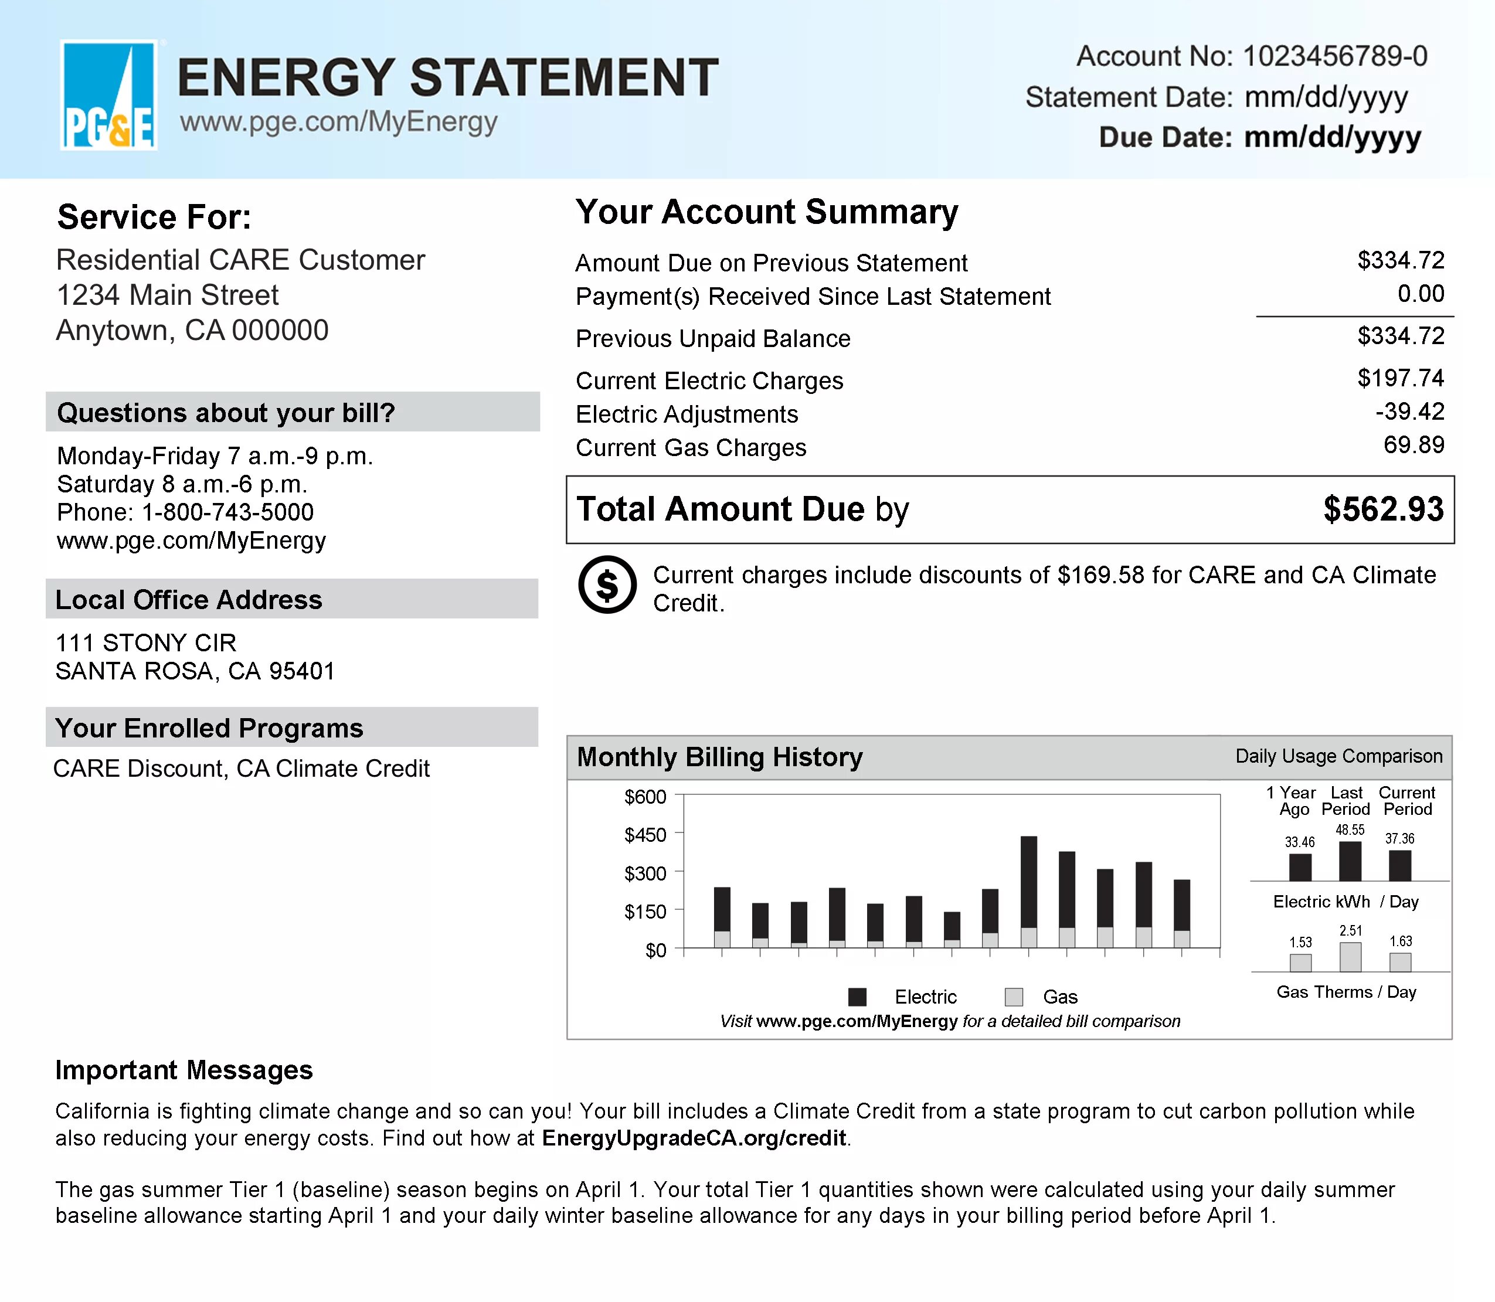Click the $150 axis label
Image resolution: width=1495 pixels, height=1302 pixels.
point(645,912)
